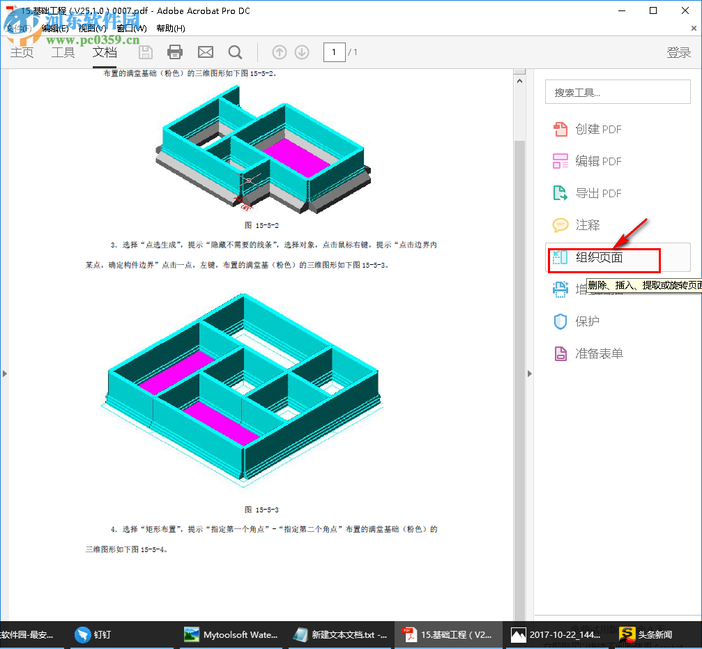Click the Save document icon
This screenshot has height=649, width=702.
point(145,52)
